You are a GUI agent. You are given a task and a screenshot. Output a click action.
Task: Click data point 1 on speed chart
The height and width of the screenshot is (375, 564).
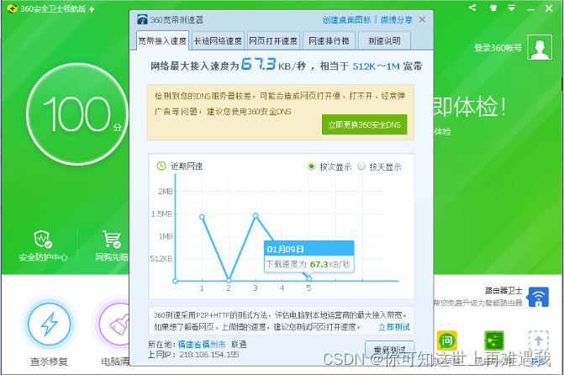coord(202,217)
